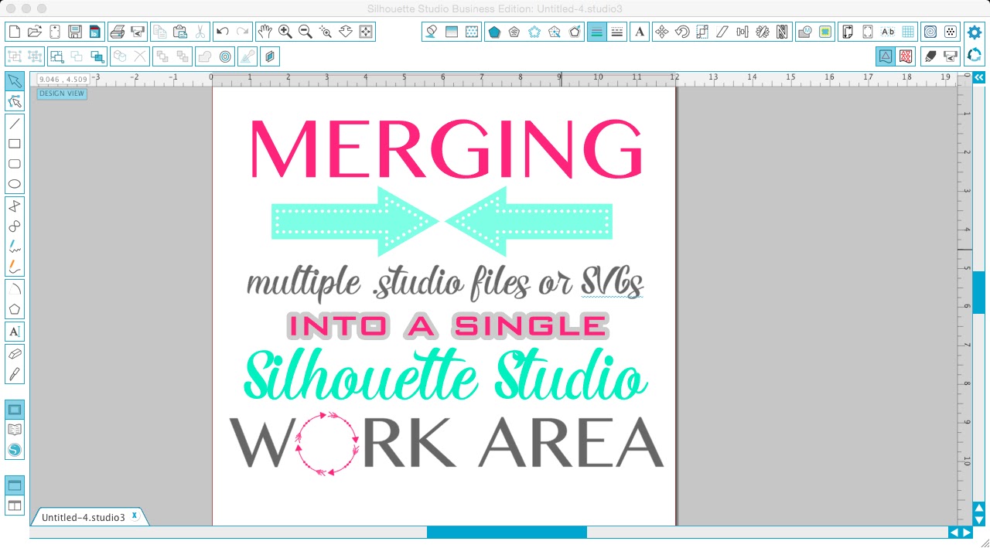Select the Draw Freehand tool
This screenshot has height=548, width=990.
[x=14, y=247]
